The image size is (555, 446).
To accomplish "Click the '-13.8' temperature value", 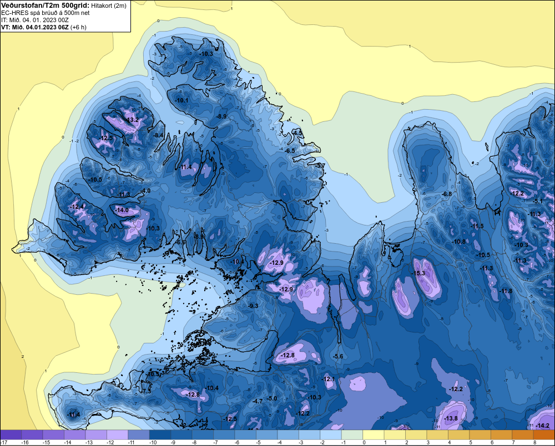I will [451, 418].
